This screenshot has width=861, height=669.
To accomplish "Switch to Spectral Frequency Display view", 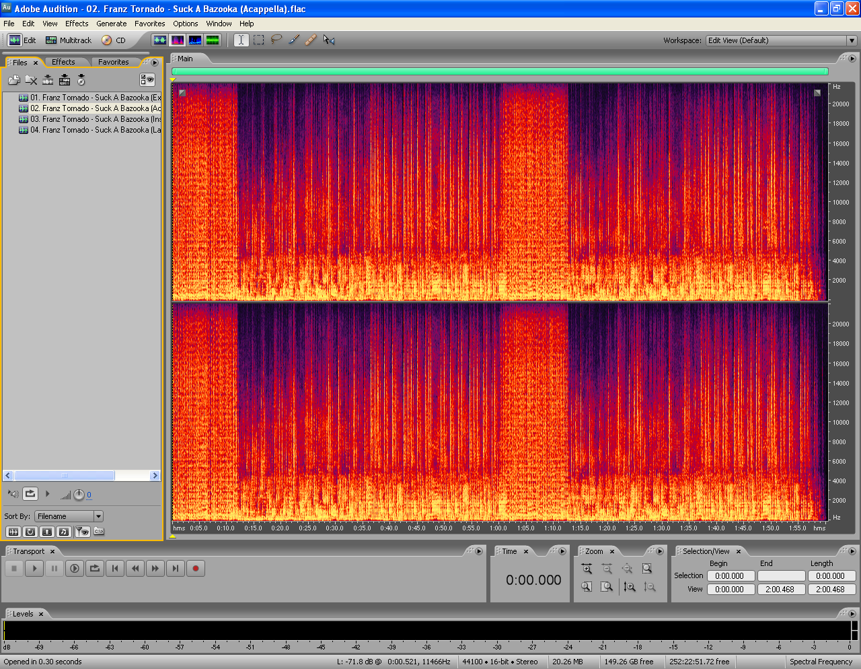I will (178, 40).
